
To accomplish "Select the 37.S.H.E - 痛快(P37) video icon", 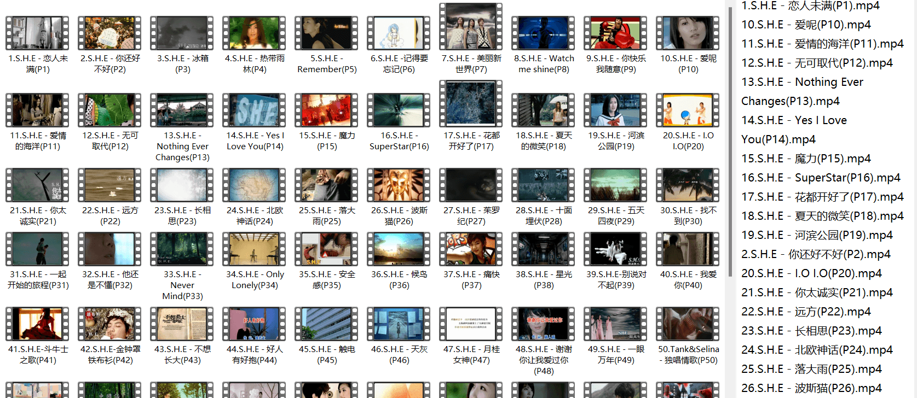I will click(471, 249).
